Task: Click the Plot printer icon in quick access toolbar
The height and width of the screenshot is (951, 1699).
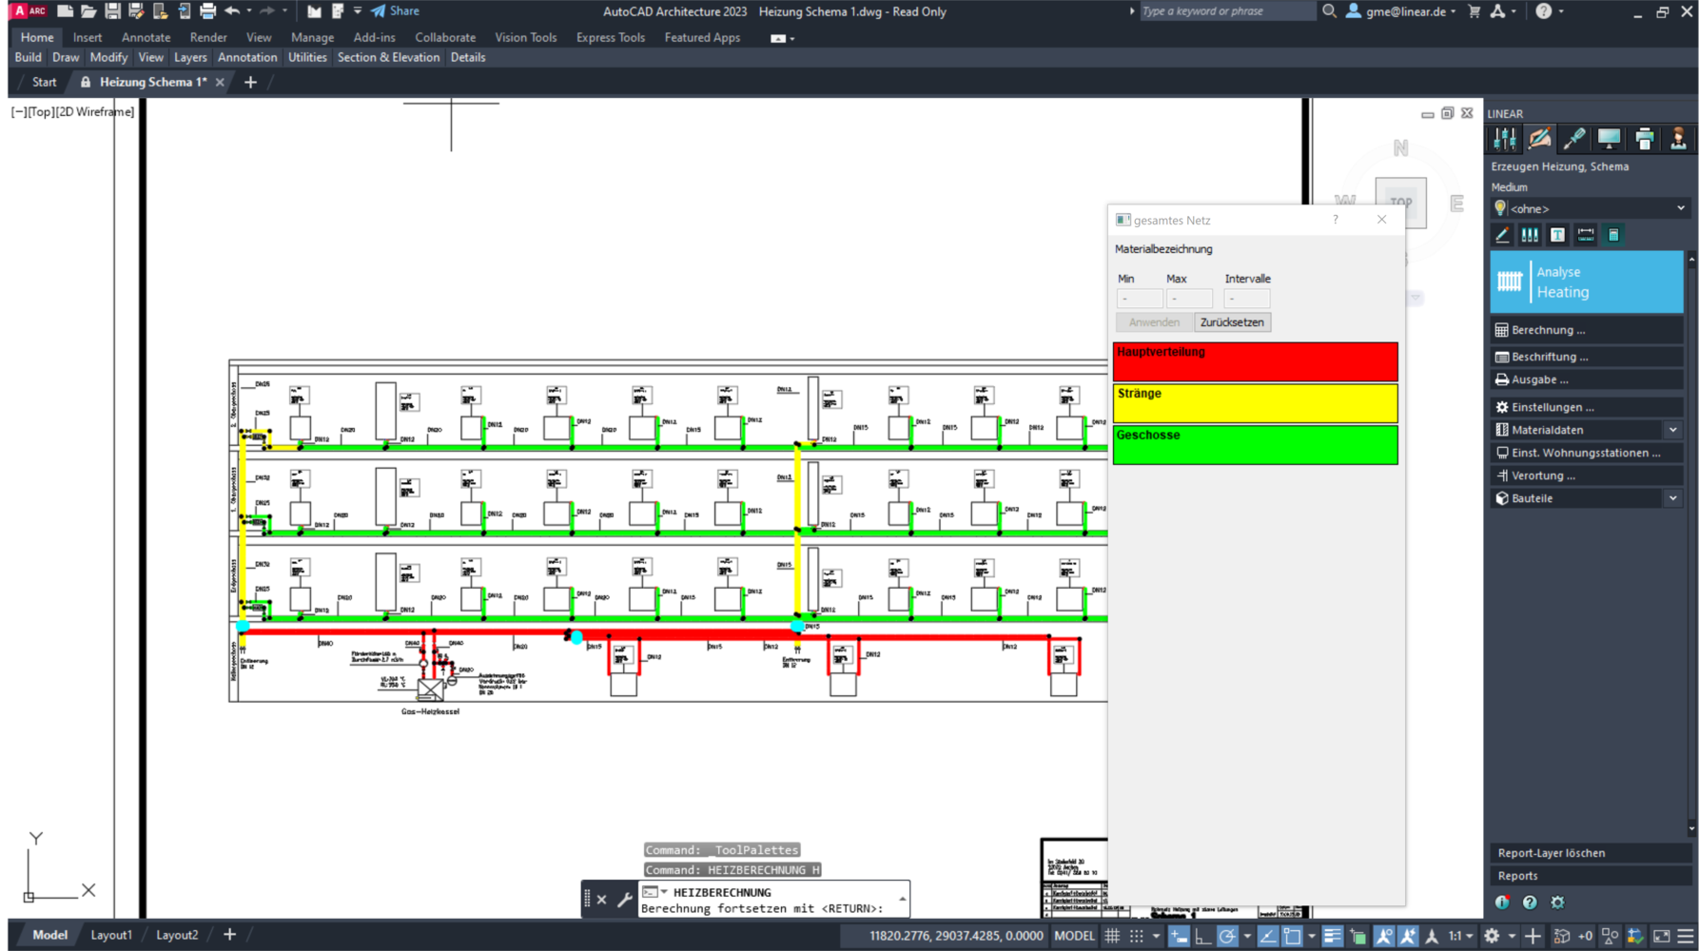Action: (207, 11)
